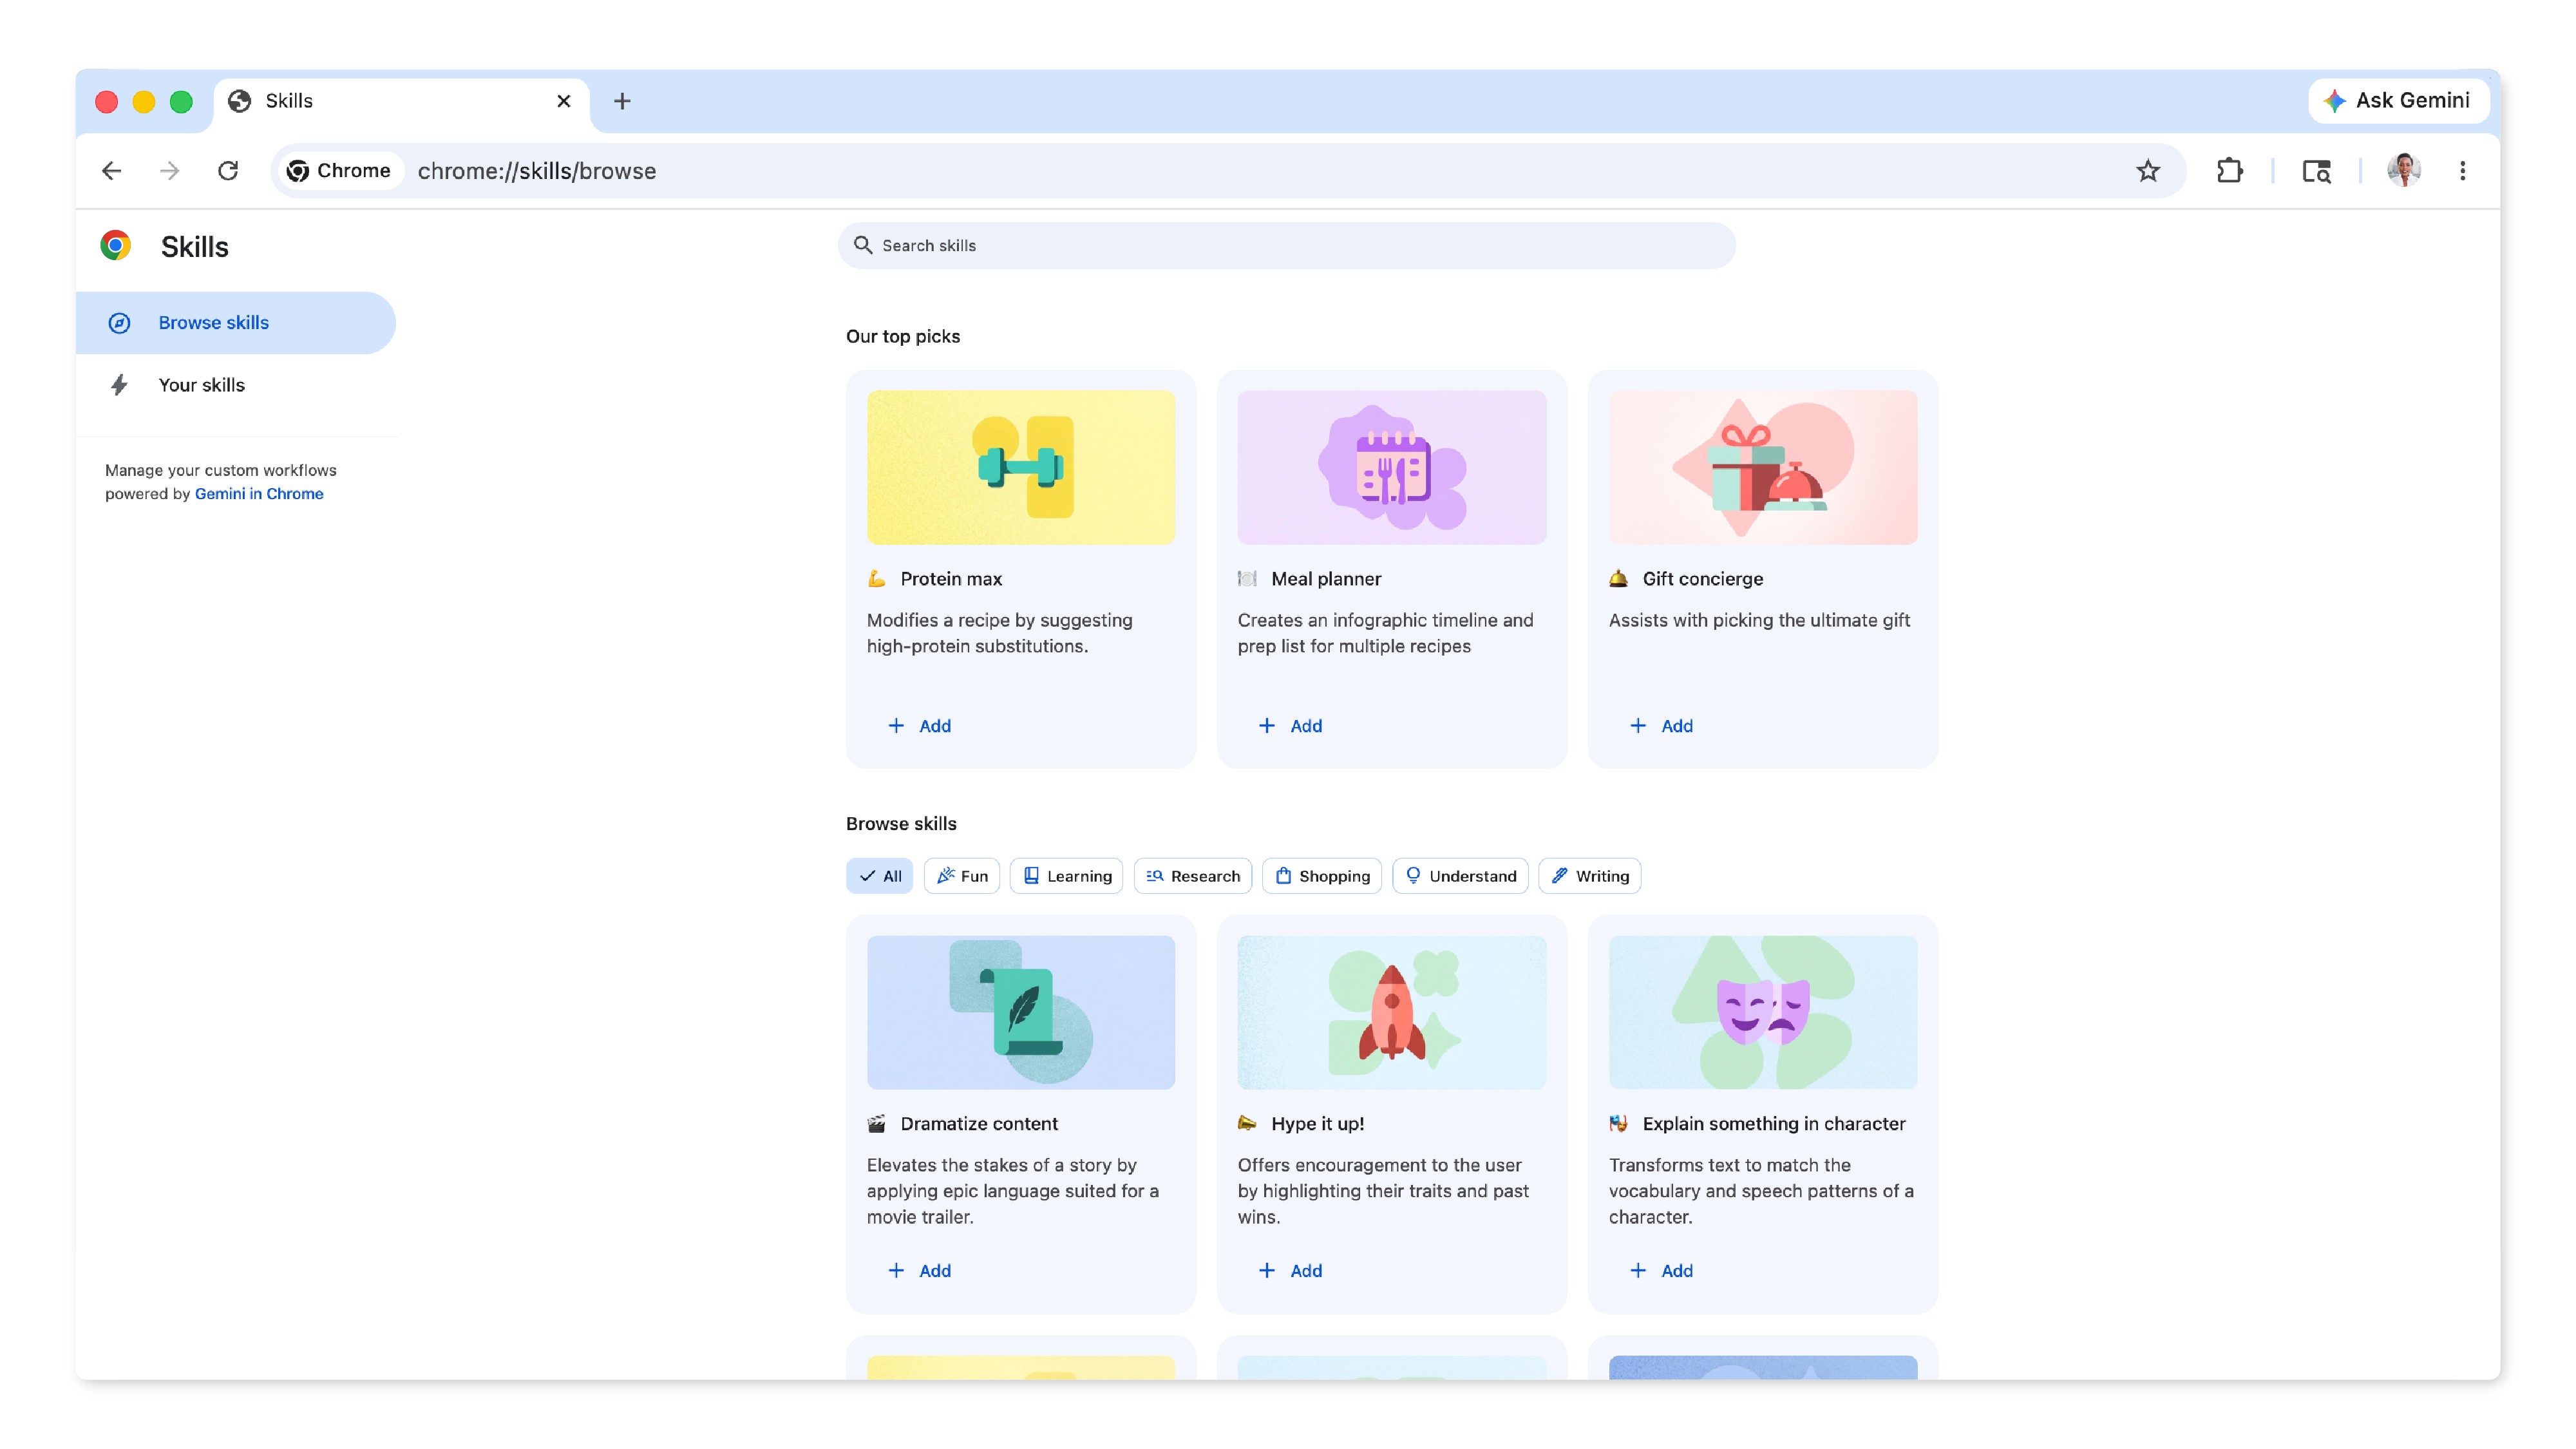
Task: Reload the page with the refresh icon
Action: [x=228, y=170]
